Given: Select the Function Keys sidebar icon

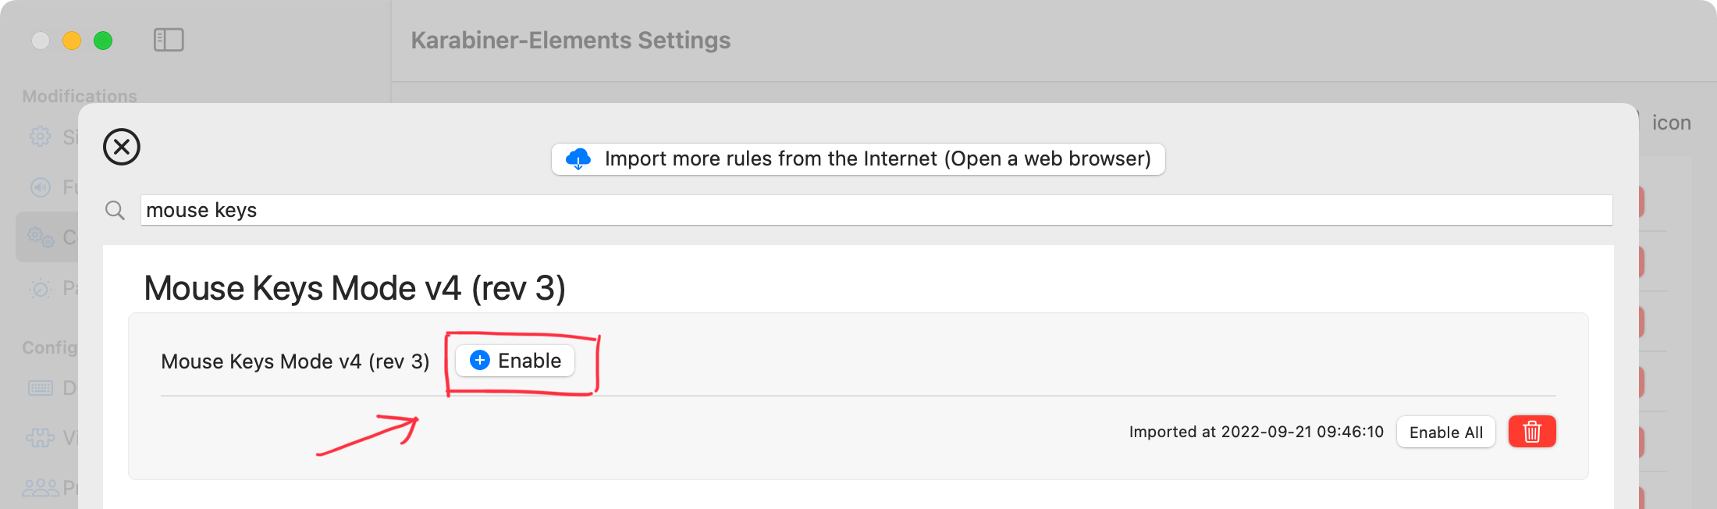Looking at the screenshot, I should point(41,187).
